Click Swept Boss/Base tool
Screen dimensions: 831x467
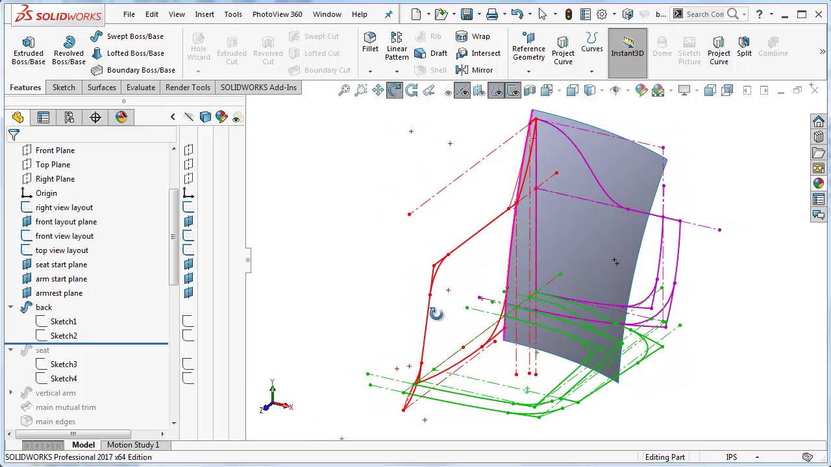tap(127, 36)
